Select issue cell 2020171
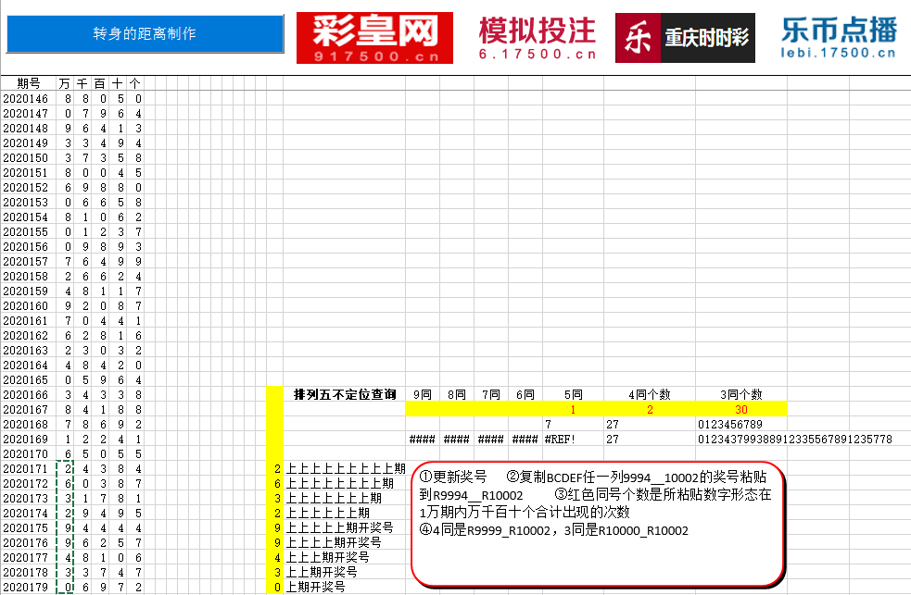 click(29, 468)
